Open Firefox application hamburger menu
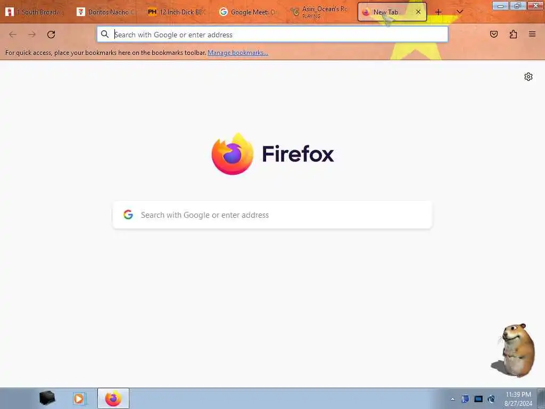 click(x=532, y=34)
